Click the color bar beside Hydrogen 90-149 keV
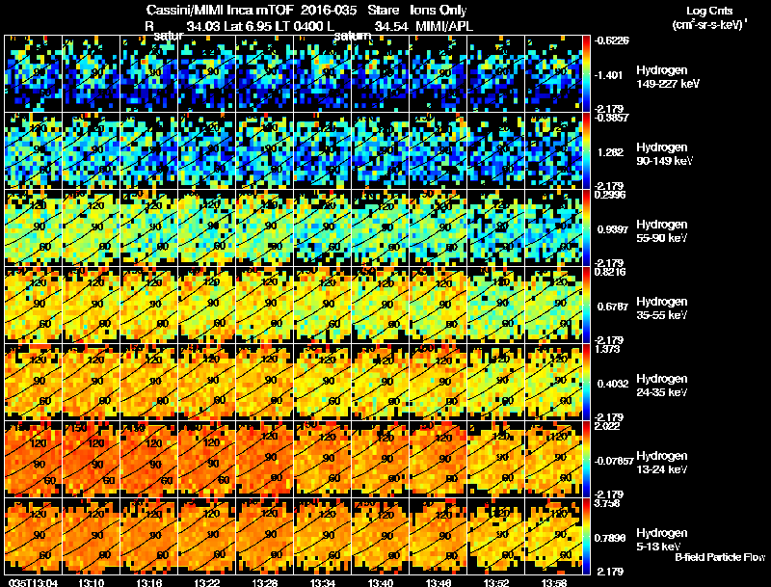The image size is (771, 587). tap(586, 151)
